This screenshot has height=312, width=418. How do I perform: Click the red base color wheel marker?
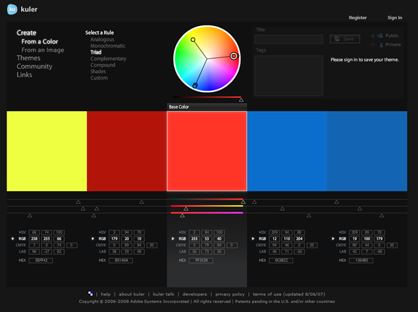click(x=234, y=56)
